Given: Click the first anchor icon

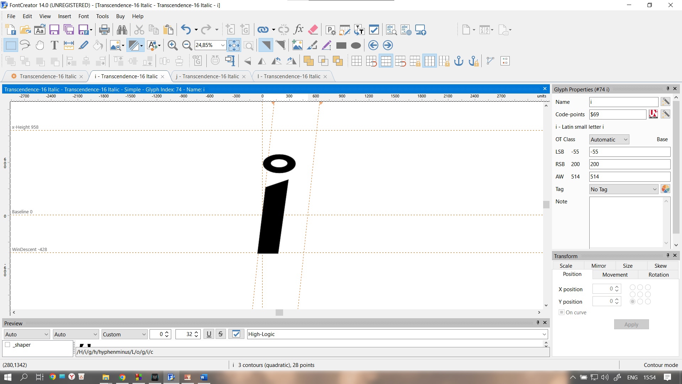Looking at the screenshot, I should tap(459, 61).
